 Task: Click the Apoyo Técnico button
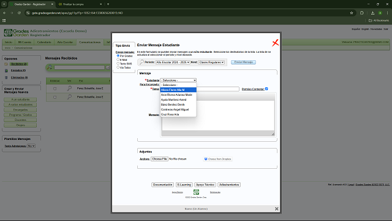pos(205,185)
